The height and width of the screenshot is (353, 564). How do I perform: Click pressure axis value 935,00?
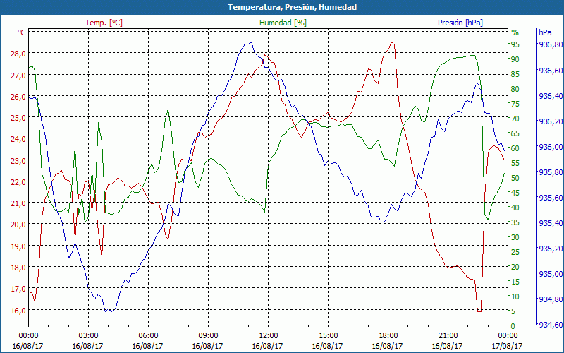click(550, 274)
